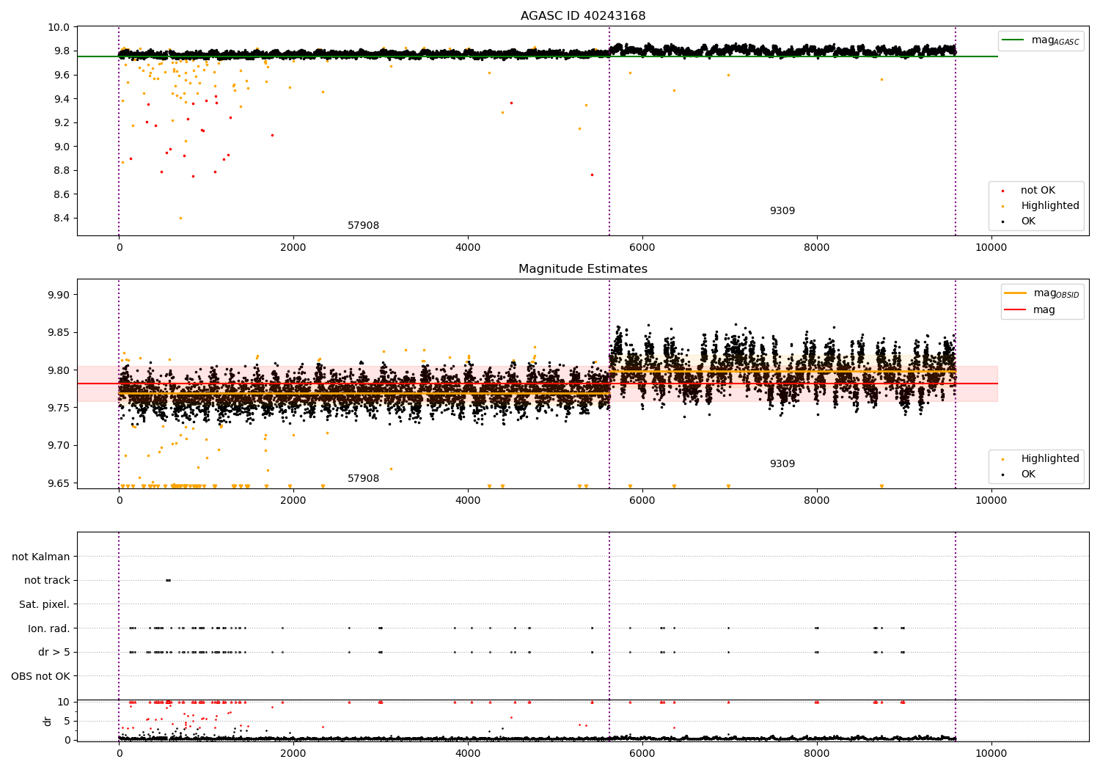Click the 'not track' black data marker in bottom plot

[168, 581]
